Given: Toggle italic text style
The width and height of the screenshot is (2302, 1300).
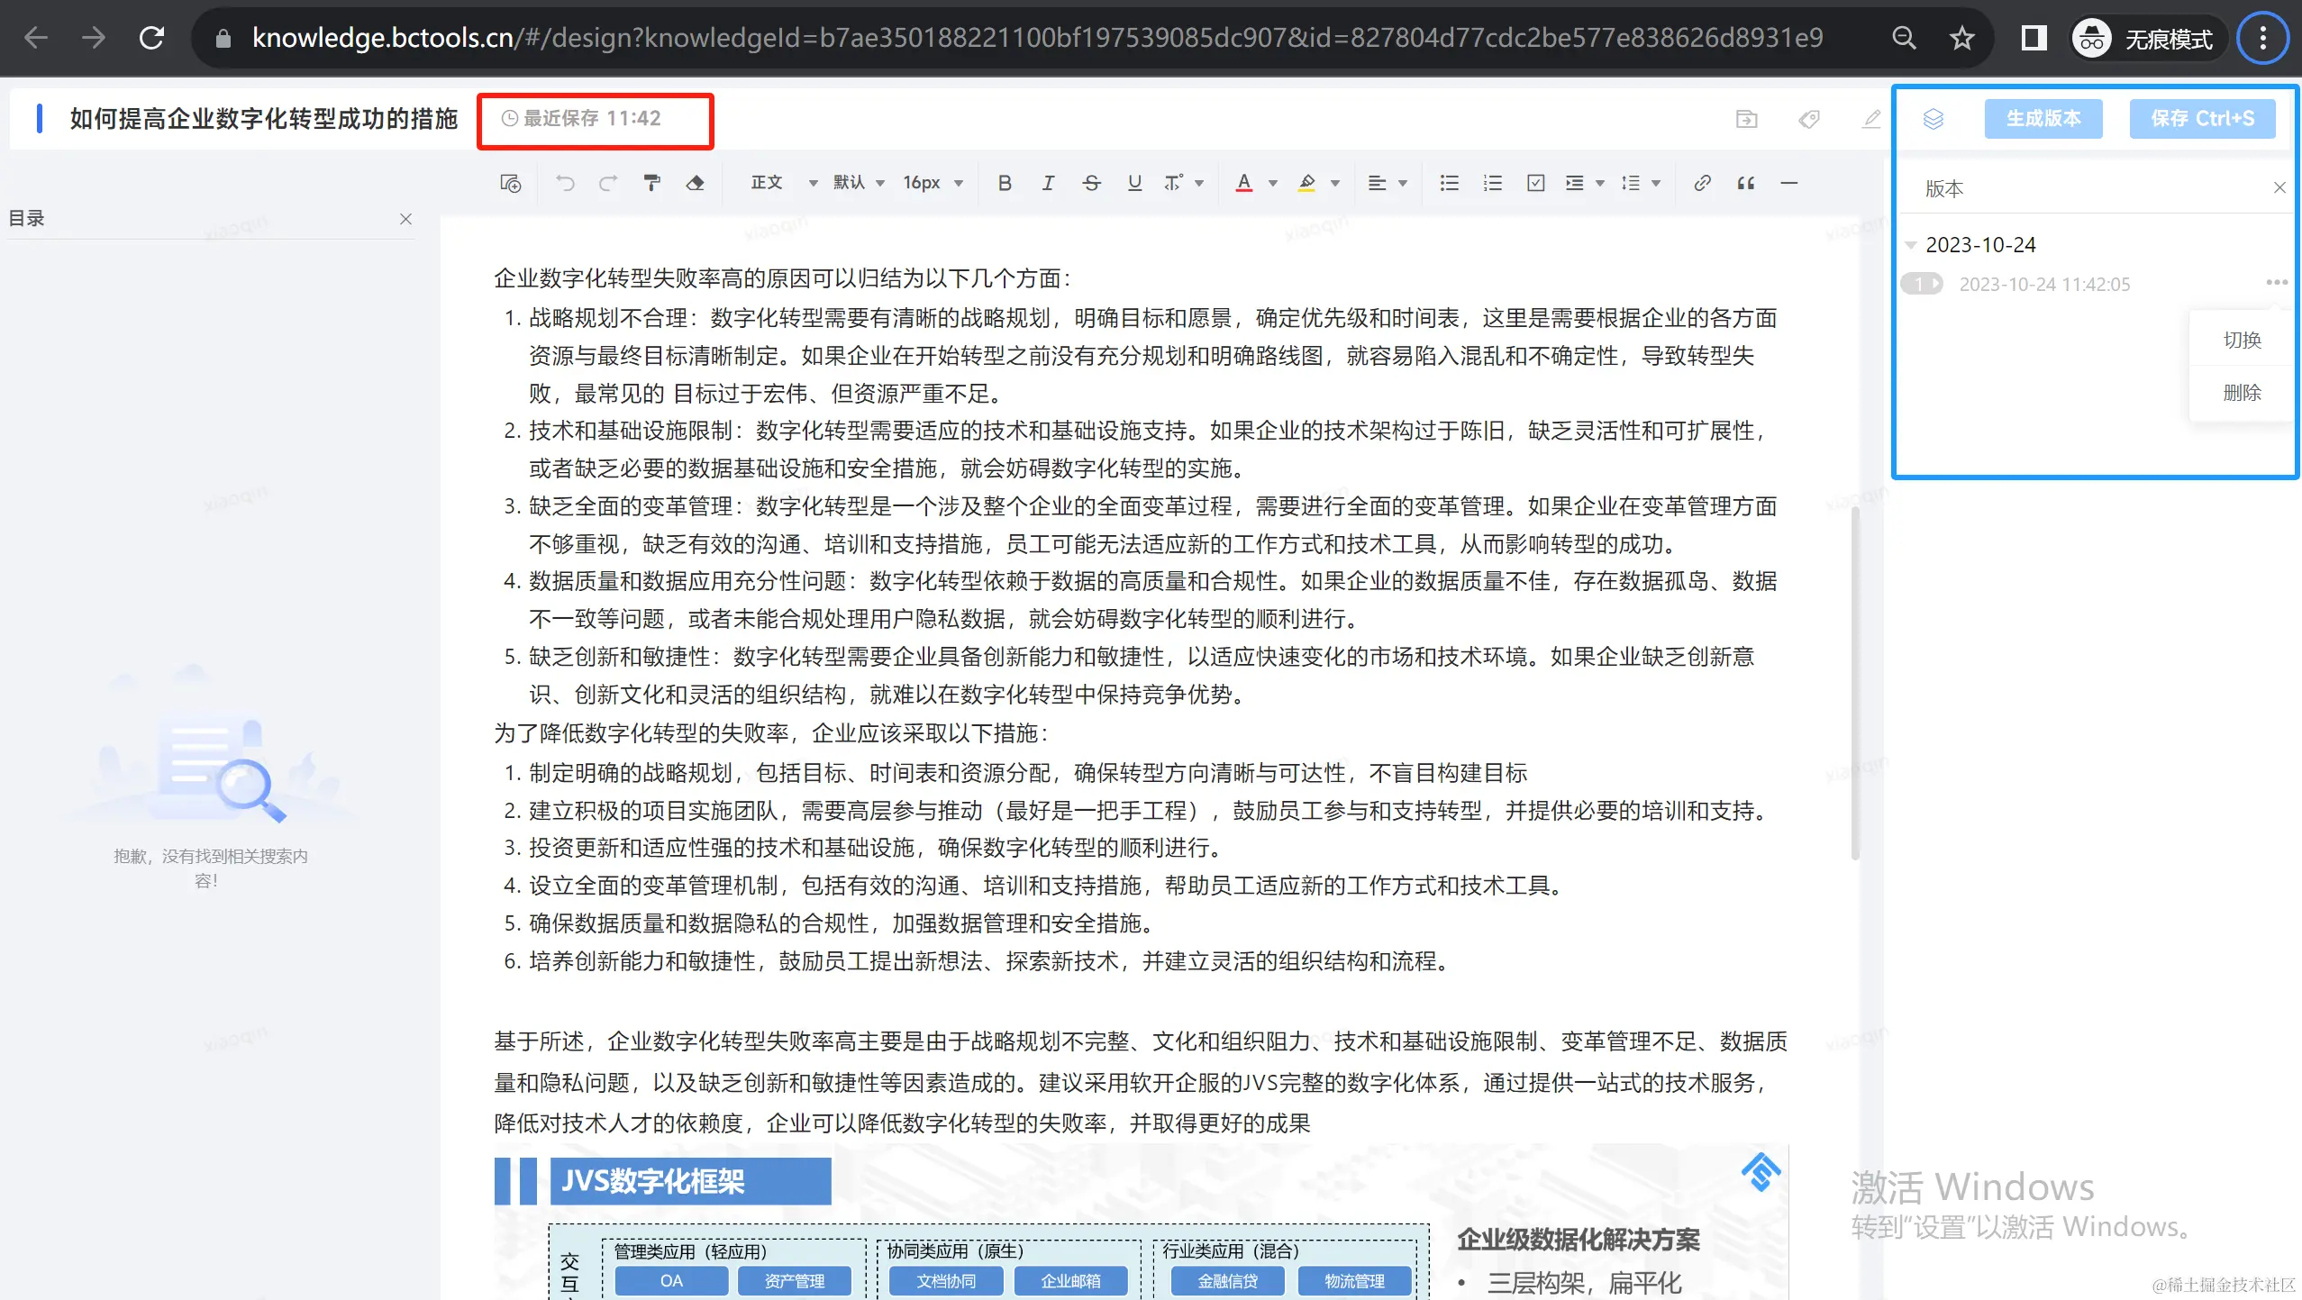Looking at the screenshot, I should (1048, 183).
